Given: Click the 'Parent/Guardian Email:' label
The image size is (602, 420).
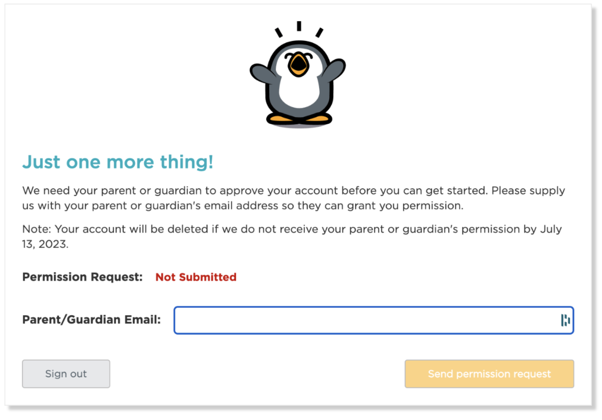Looking at the screenshot, I should point(91,320).
